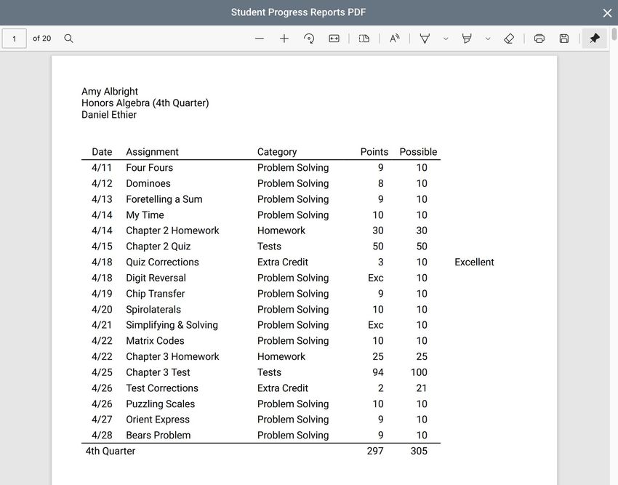Viewport: 618px width, 485px height.
Task: Click 'Chip Transfer' assignment
Action: click(156, 294)
